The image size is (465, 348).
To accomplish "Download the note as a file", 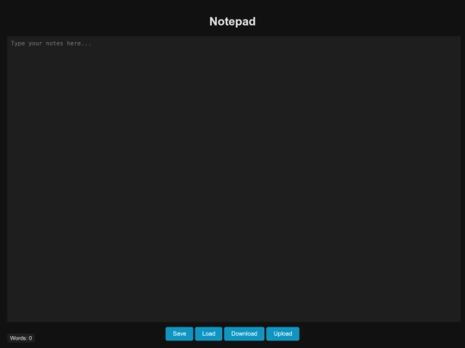I will pyautogui.click(x=244, y=333).
